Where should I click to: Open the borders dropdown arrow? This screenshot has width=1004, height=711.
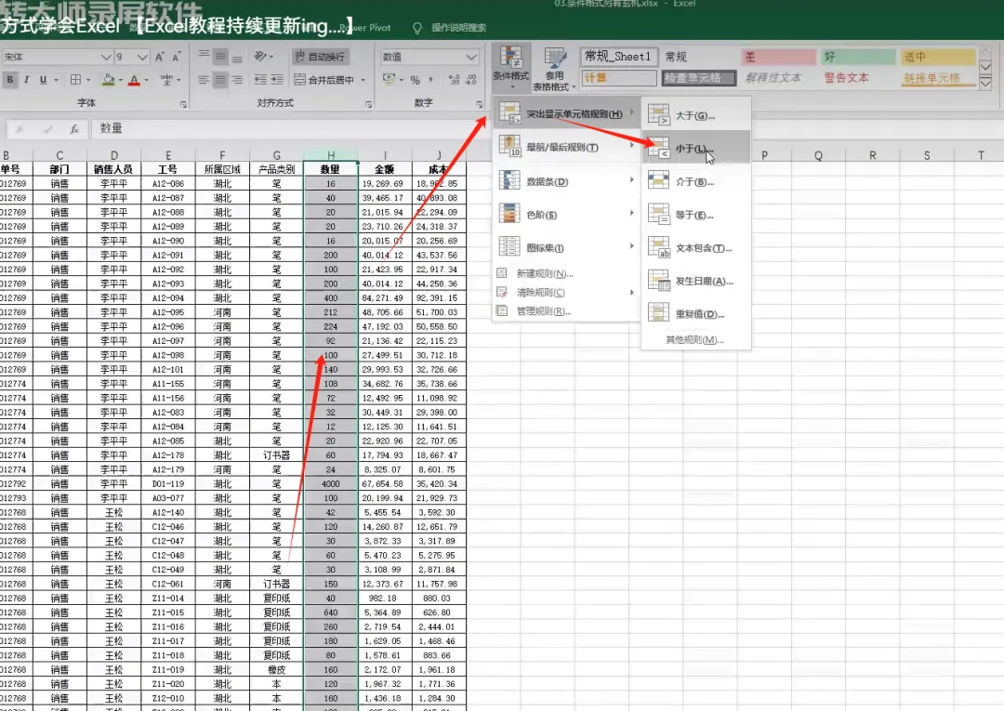pos(88,80)
